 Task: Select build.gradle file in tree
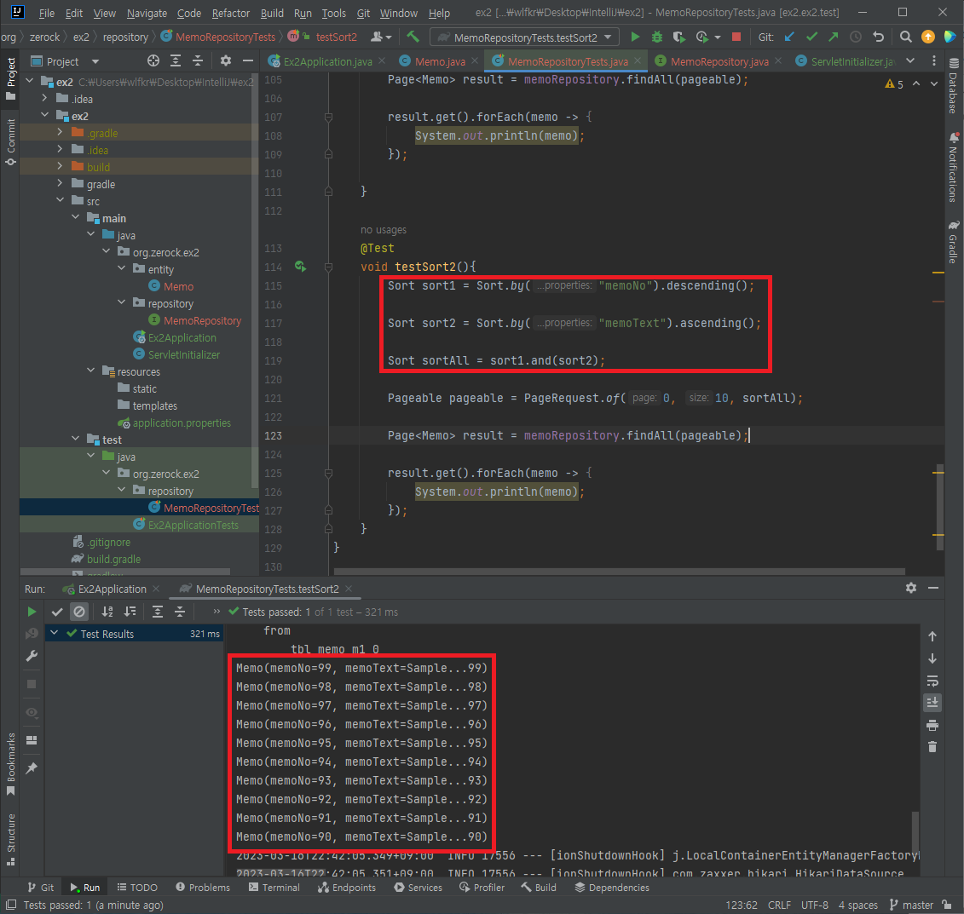[x=113, y=559]
